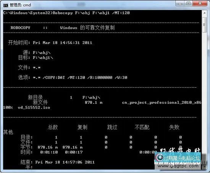Click the 新文件 label

[40, 103]
